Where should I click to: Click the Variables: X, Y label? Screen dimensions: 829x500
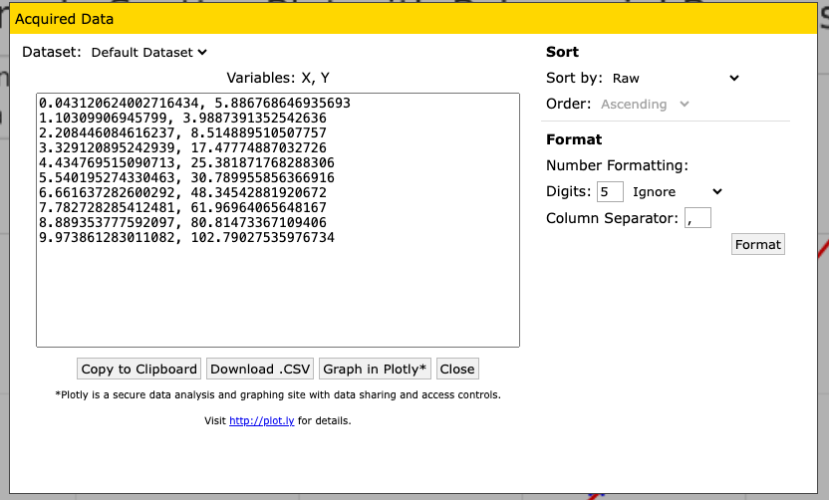(278, 79)
